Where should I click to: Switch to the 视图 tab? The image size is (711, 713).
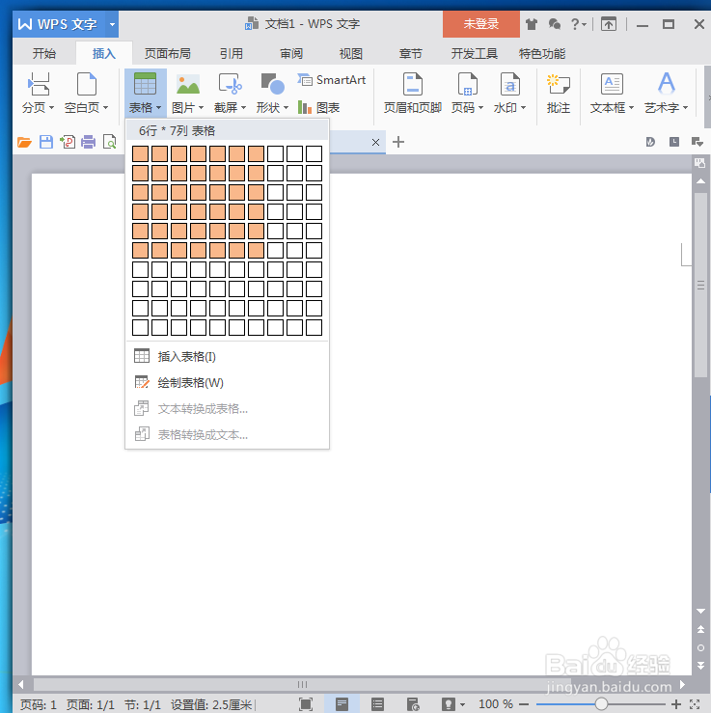351,54
